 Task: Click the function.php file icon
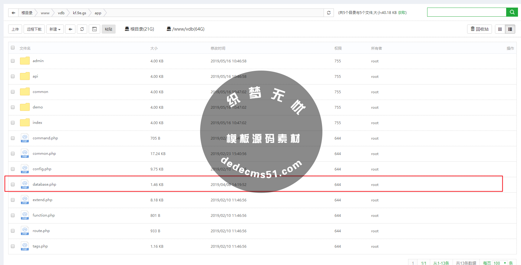[25, 215]
